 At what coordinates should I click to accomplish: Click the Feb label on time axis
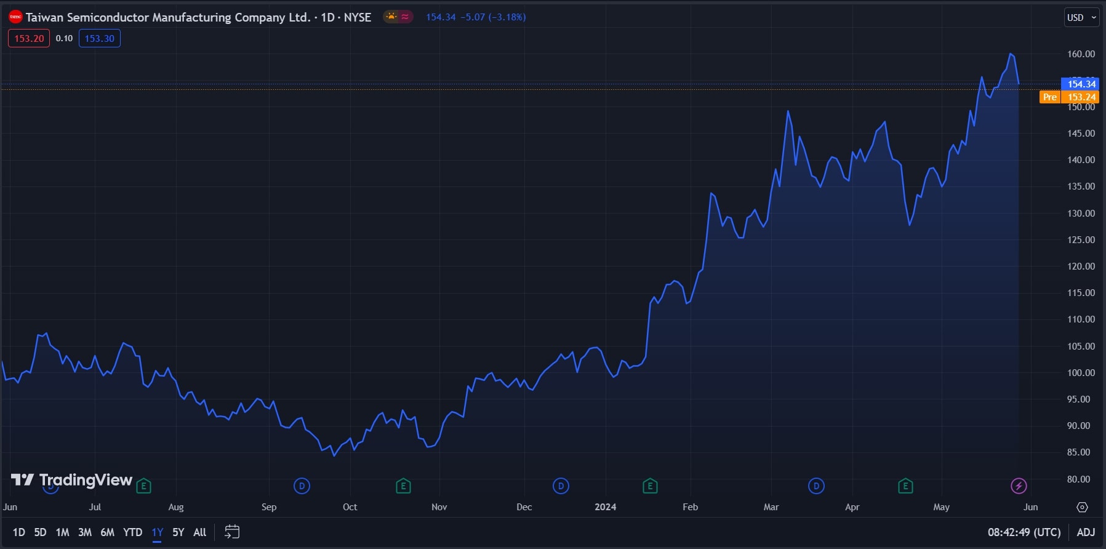point(690,507)
